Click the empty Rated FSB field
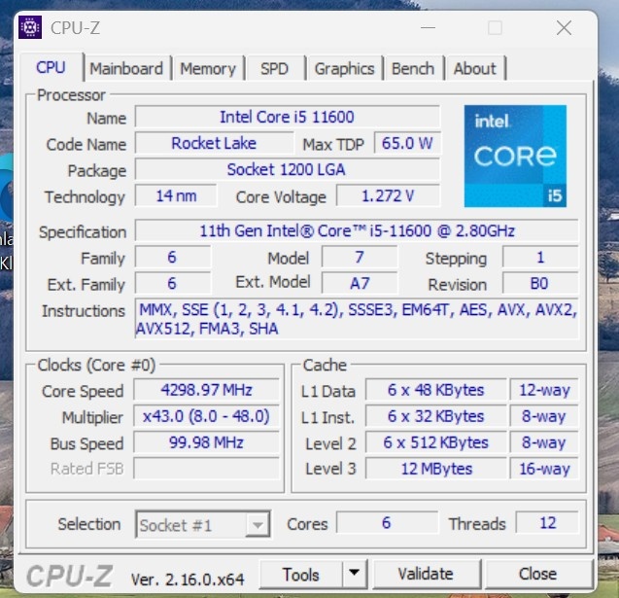This screenshot has width=619, height=598. [206, 469]
